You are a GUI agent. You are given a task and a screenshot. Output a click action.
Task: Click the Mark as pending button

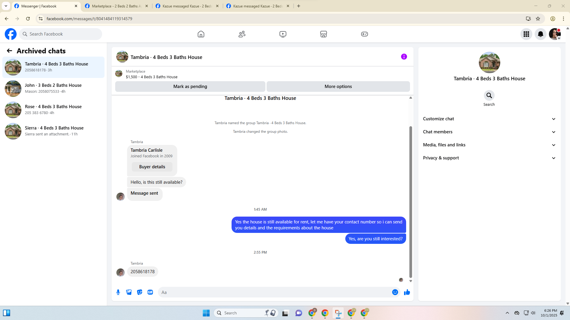(x=190, y=87)
